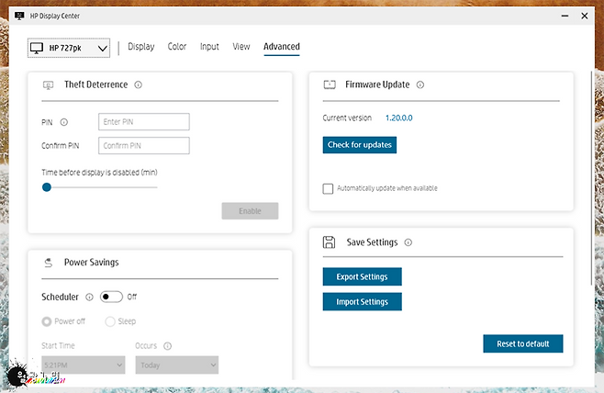Click the info icon next to Occurs
The height and width of the screenshot is (393, 604).
click(168, 346)
